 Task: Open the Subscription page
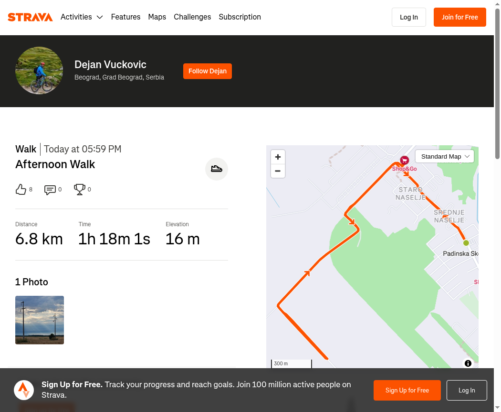[240, 17]
